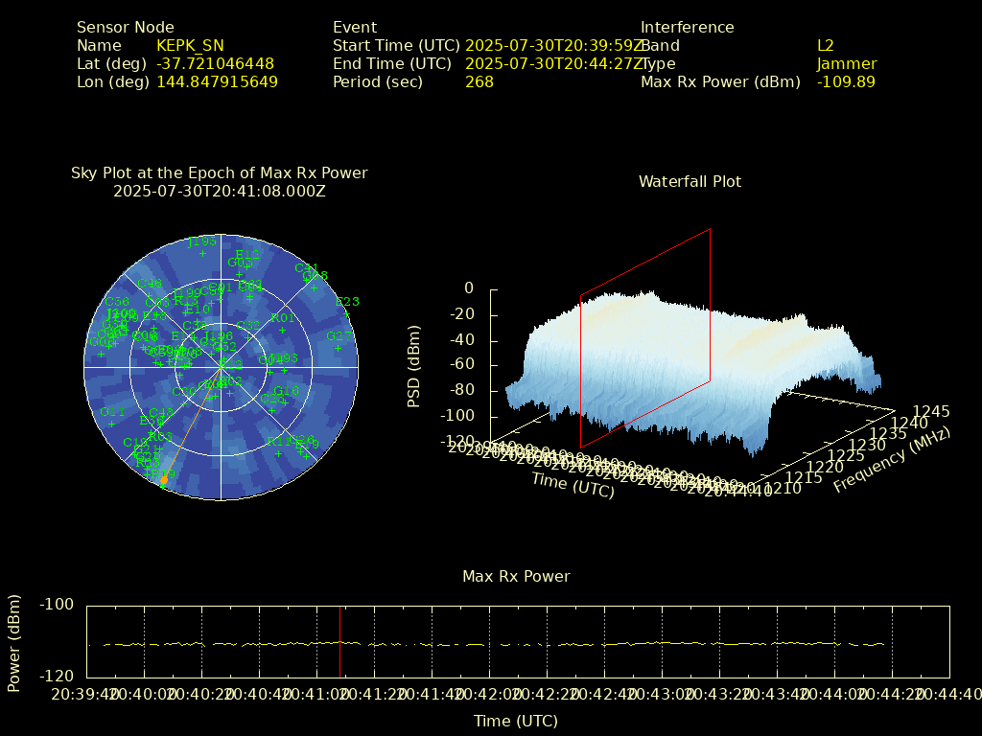Click the Event Start Time value

click(554, 45)
